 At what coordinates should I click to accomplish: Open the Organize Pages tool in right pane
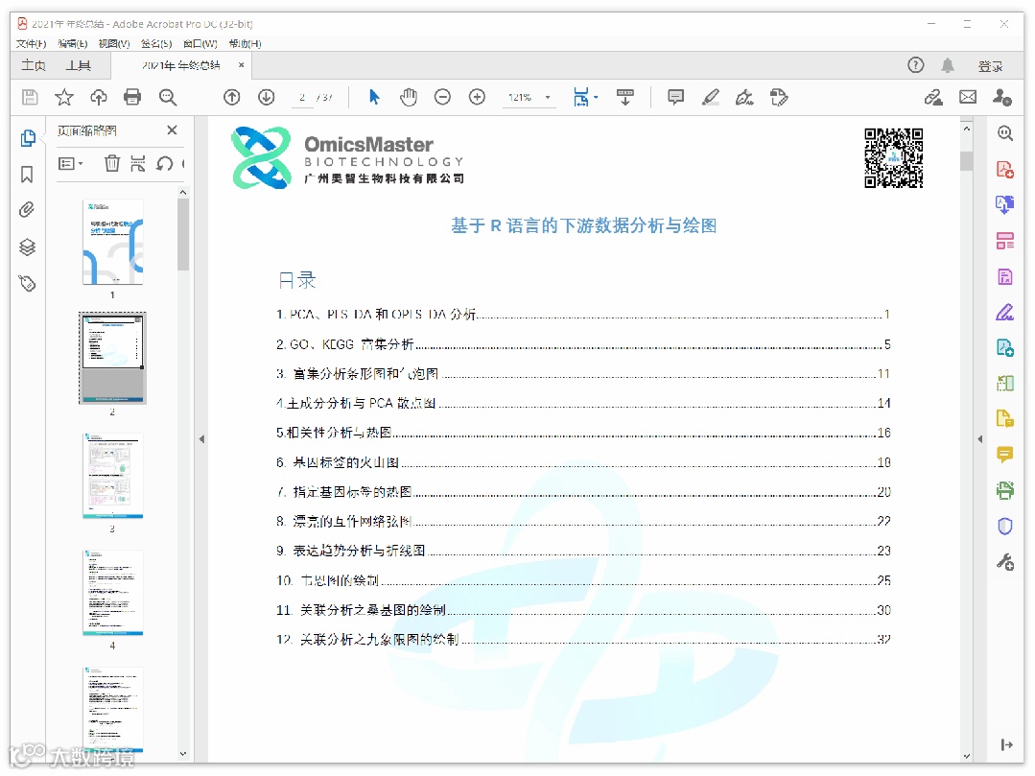click(1004, 241)
